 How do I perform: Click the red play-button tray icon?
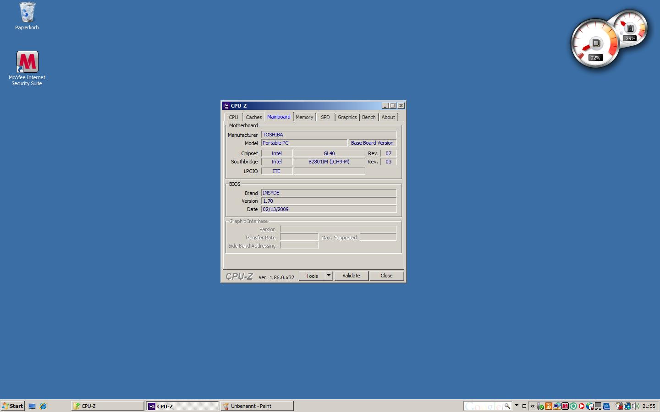[x=582, y=406]
